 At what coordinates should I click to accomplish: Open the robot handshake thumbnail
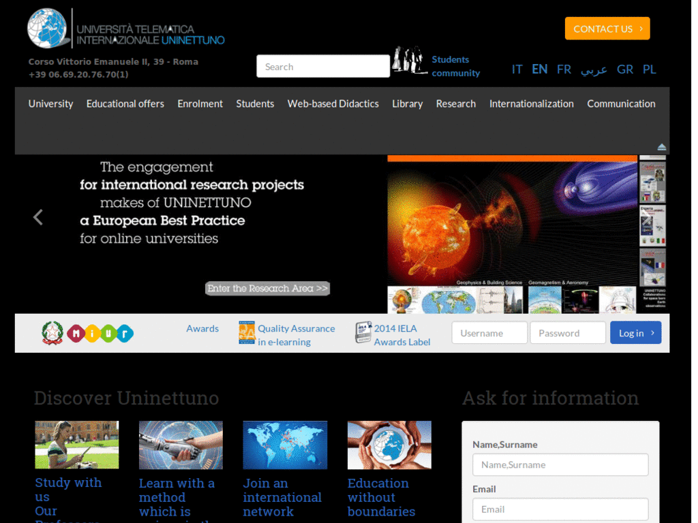pos(181,445)
